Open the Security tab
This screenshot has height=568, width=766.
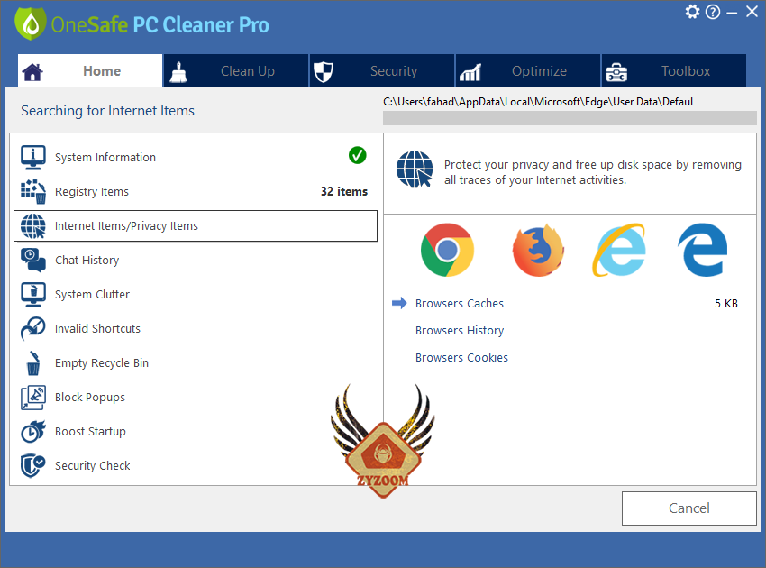coord(382,71)
